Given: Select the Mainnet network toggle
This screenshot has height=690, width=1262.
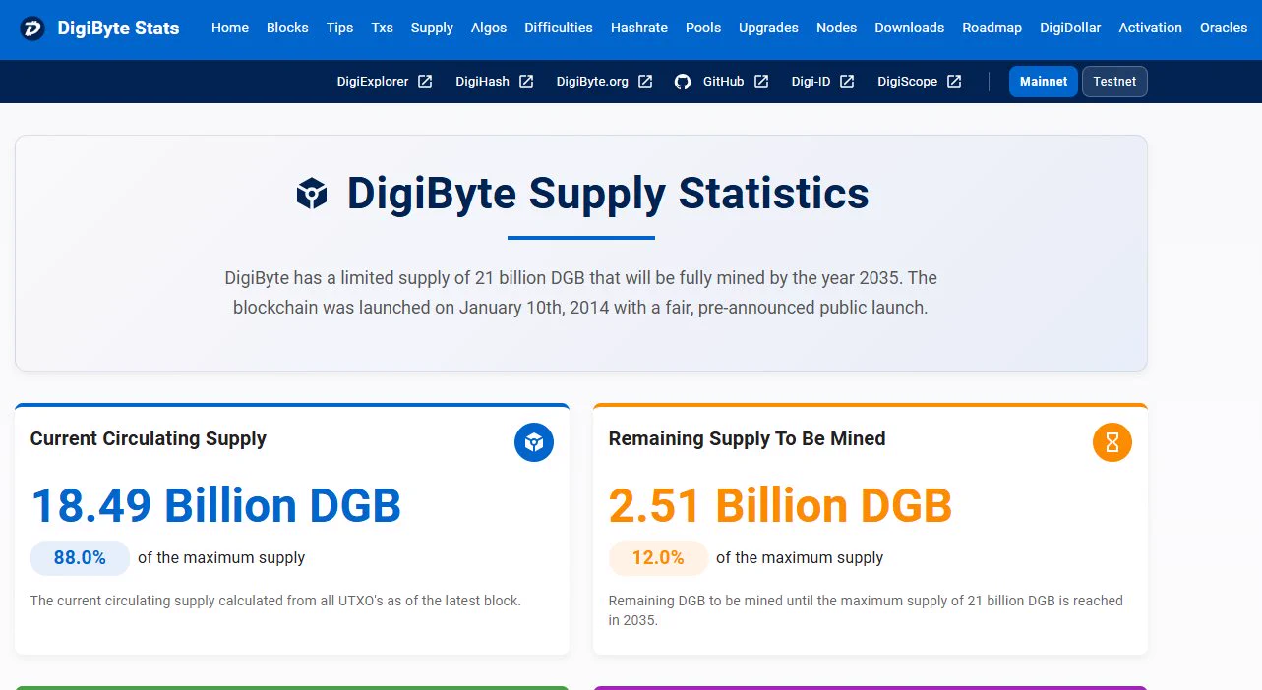Looking at the screenshot, I should click(1044, 82).
